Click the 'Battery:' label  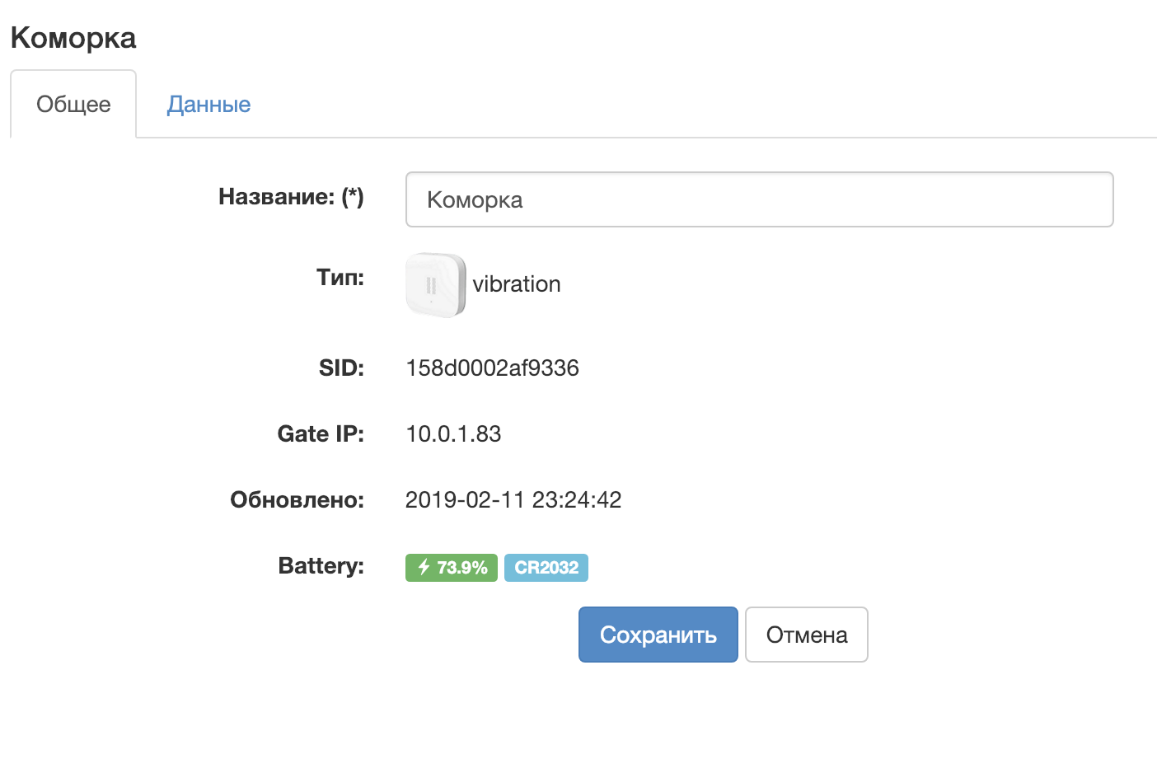point(321,565)
